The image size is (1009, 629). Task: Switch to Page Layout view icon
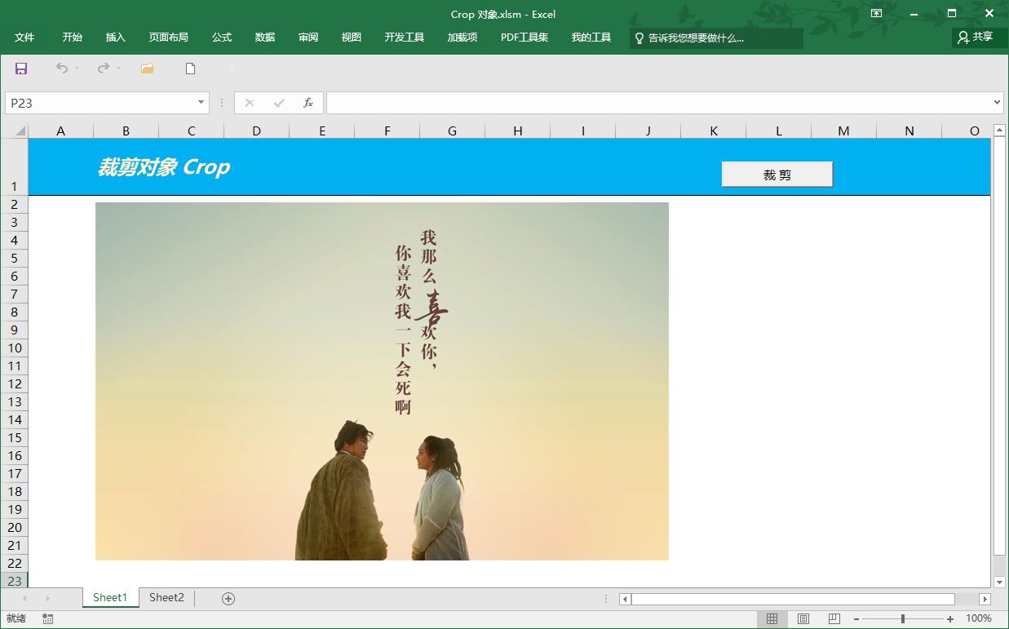pos(803,619)
